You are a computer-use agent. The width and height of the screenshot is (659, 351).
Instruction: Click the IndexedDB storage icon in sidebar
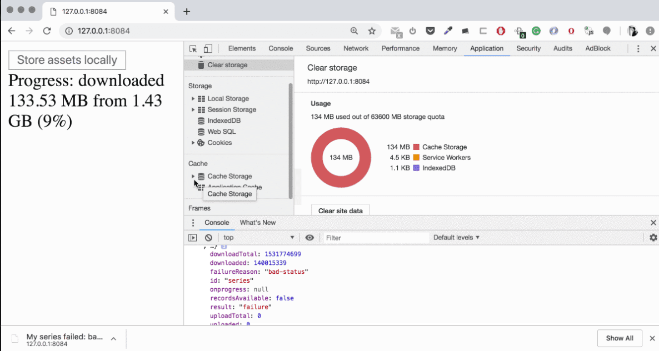point(201,121)
